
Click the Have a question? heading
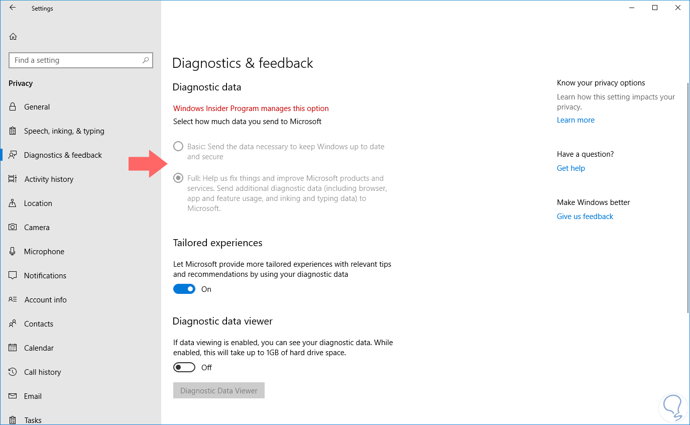(586, 154)
